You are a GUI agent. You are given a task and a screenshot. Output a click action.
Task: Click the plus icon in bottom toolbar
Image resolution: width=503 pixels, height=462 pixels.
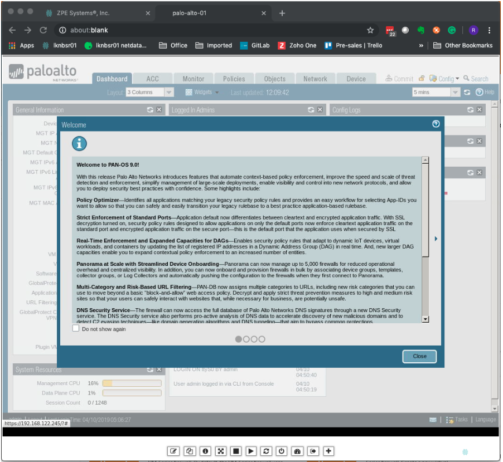point(328,451)
